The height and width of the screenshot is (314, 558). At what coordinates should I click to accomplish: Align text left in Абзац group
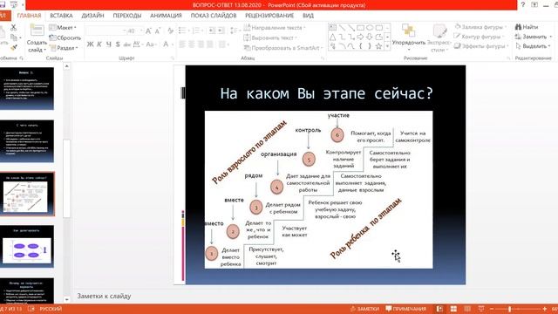[x=182, y=44]
